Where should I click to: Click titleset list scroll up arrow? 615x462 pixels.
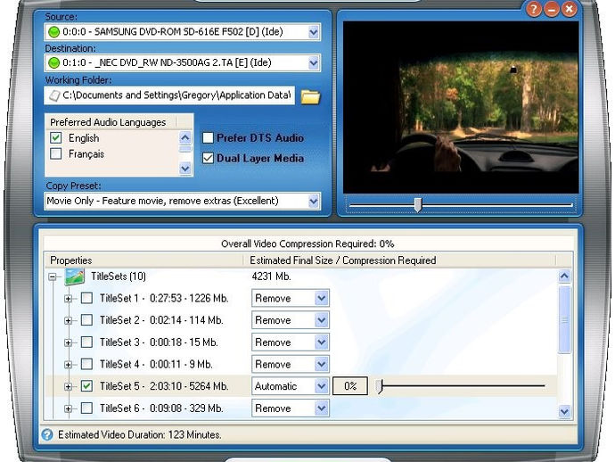point(564,276)
